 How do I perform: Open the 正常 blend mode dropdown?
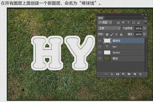click(x=109, y=28)
